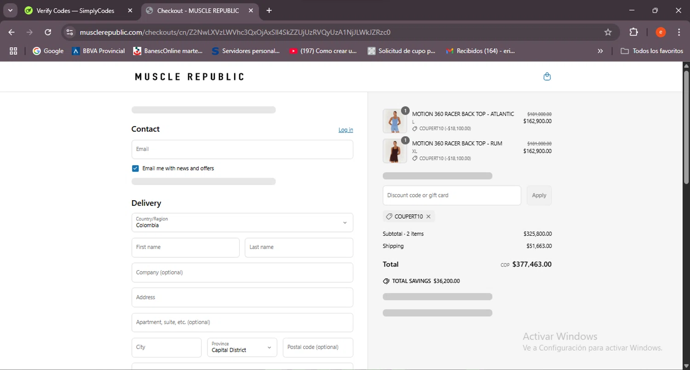This screenshot has height=370, width=690.
Task: Open the Country/Region dropdown
Action: point(242,222)
